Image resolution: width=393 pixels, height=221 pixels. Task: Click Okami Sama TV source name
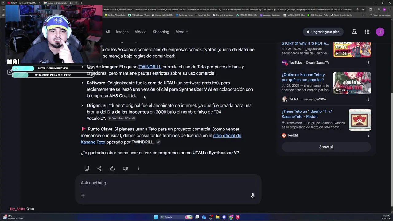[x=317, y=63]
